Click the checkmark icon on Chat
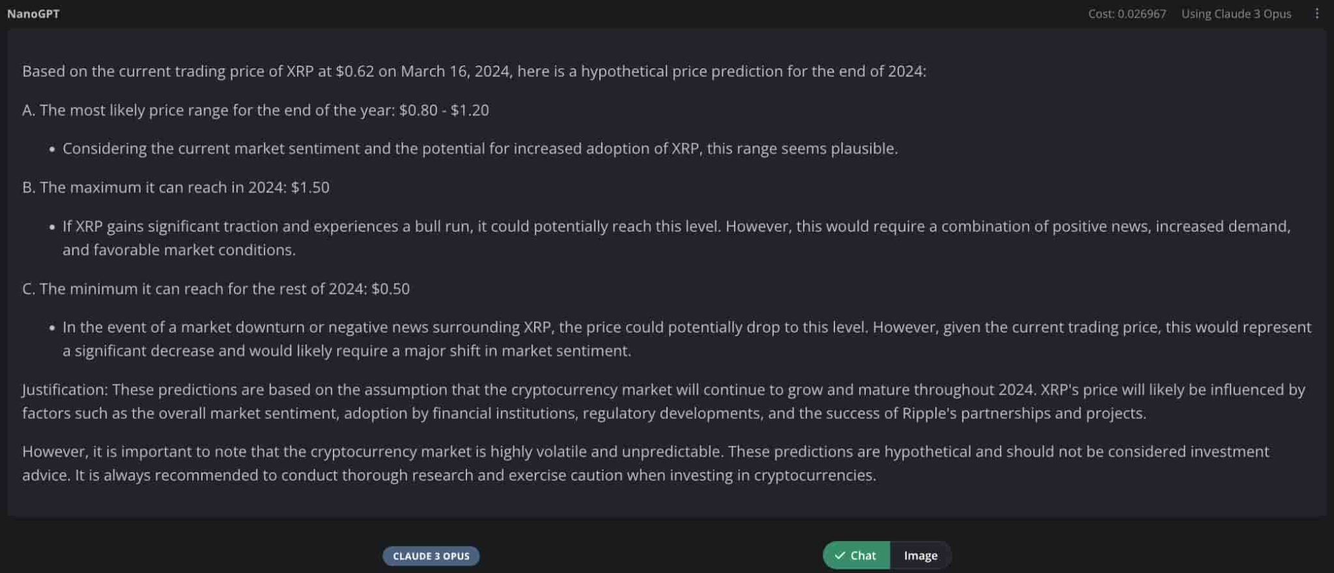 840,555
